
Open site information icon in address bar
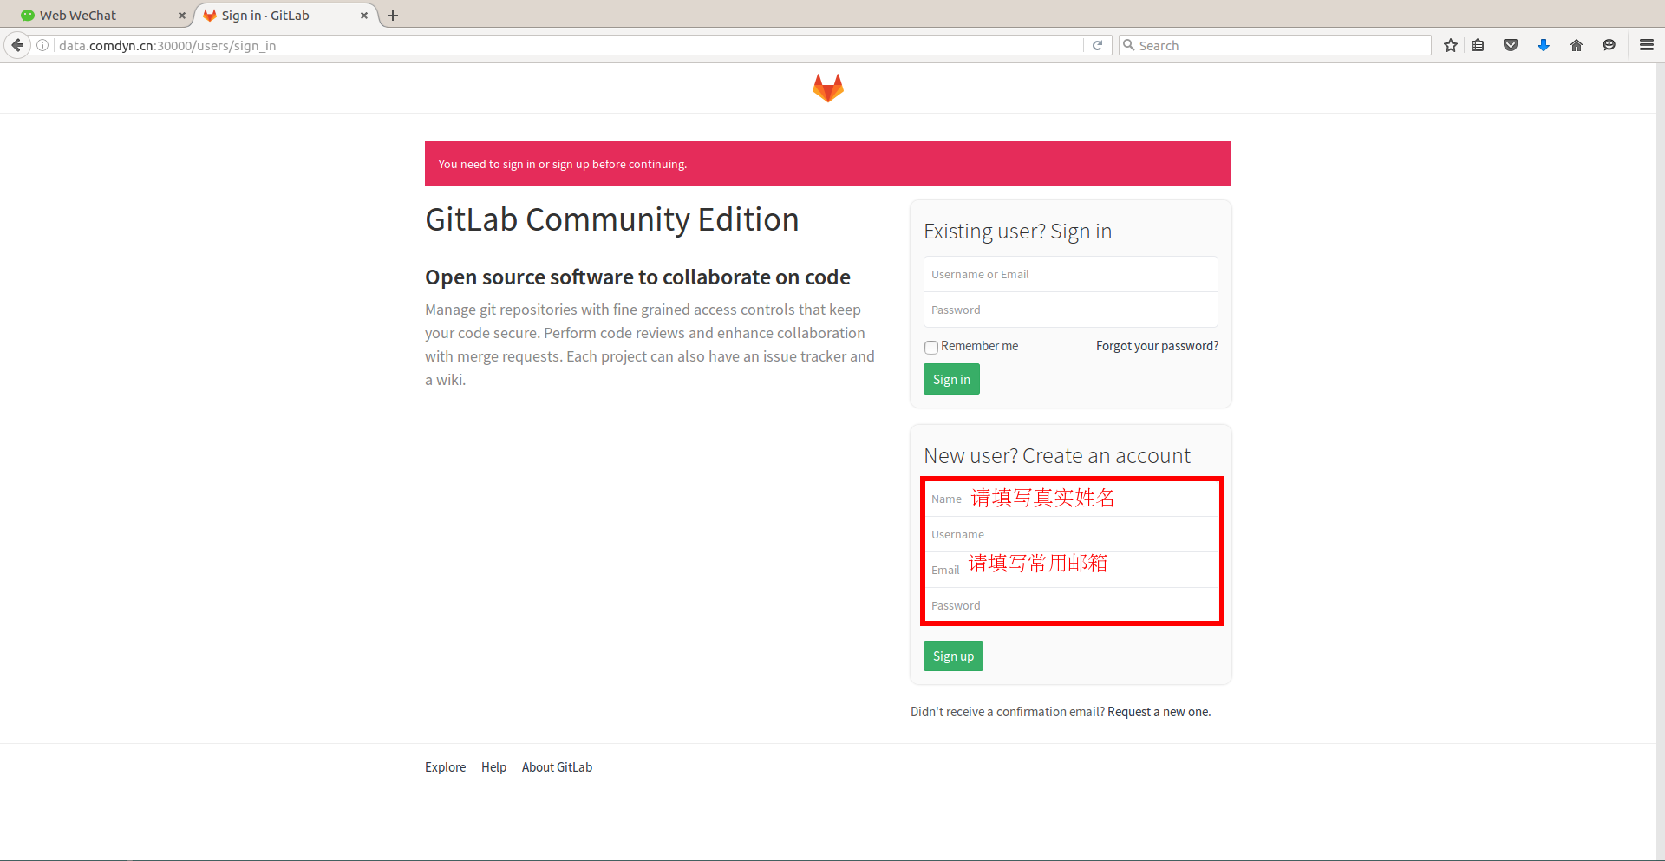click(x=42, y=45)
